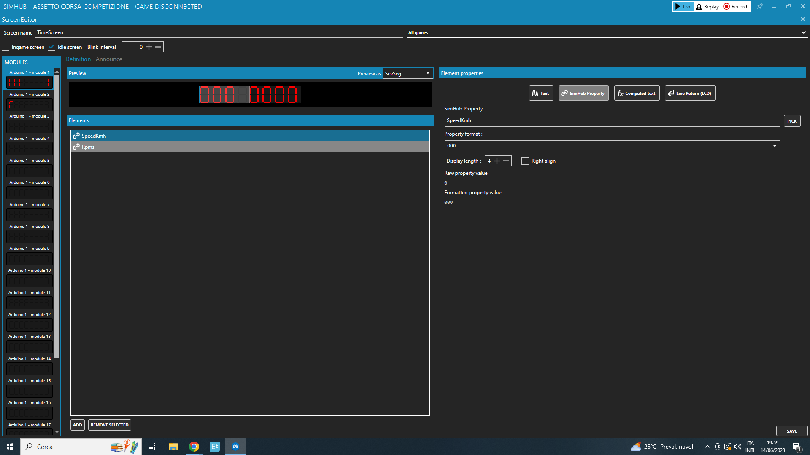Image resolution: width=810 pixels, height=455 pixels.
Task: Click the PICK property button
Action: (792, 121)
